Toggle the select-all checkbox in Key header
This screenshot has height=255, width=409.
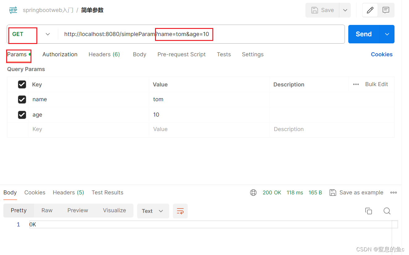click(x=22, y=84)
